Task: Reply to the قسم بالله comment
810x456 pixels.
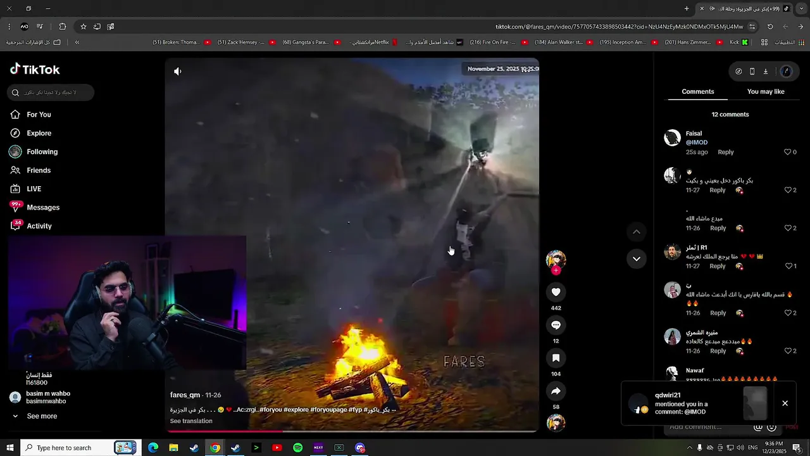Action: pos(718,313)
